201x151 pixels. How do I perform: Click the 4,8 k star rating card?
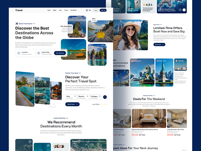(x=149, y=7)
